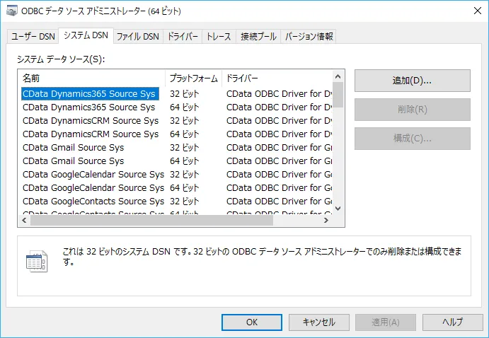Open the トレース tab
Screen dimensions: 489x338
(x=218, y=37)
